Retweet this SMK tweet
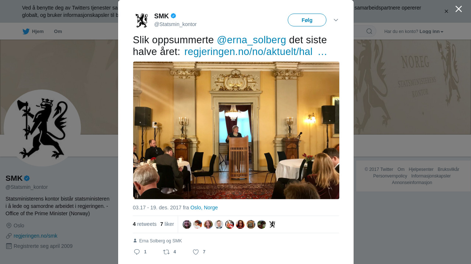This screenshot has width=471, height=264. click(166, 252)
